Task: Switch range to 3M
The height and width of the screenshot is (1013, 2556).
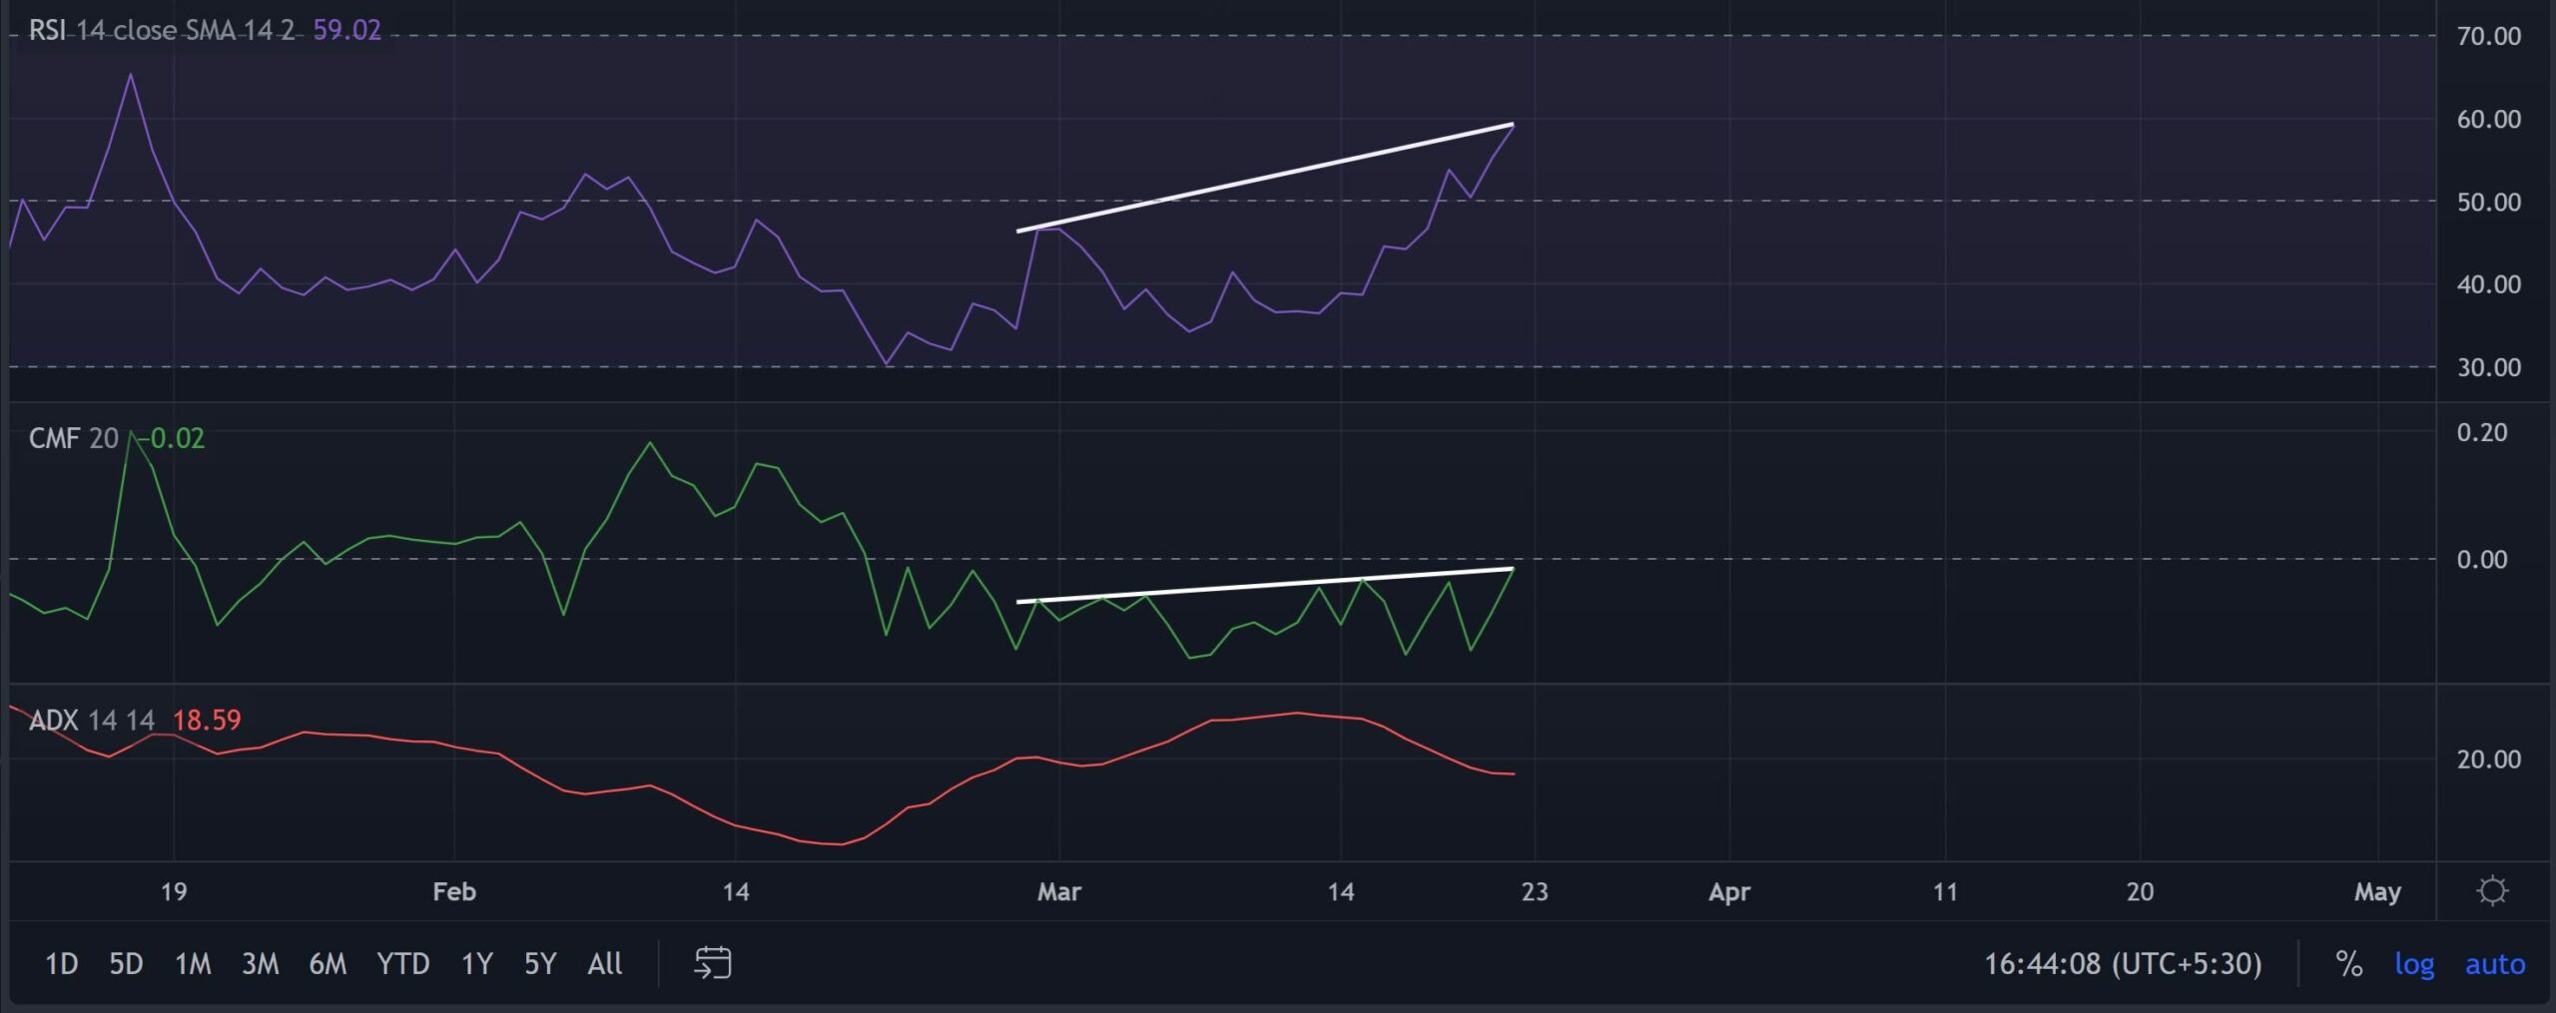Action: point(260,963)
